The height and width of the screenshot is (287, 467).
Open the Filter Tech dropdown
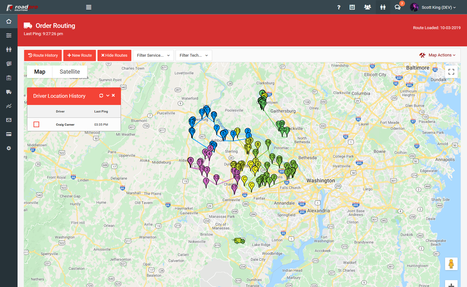194,55
